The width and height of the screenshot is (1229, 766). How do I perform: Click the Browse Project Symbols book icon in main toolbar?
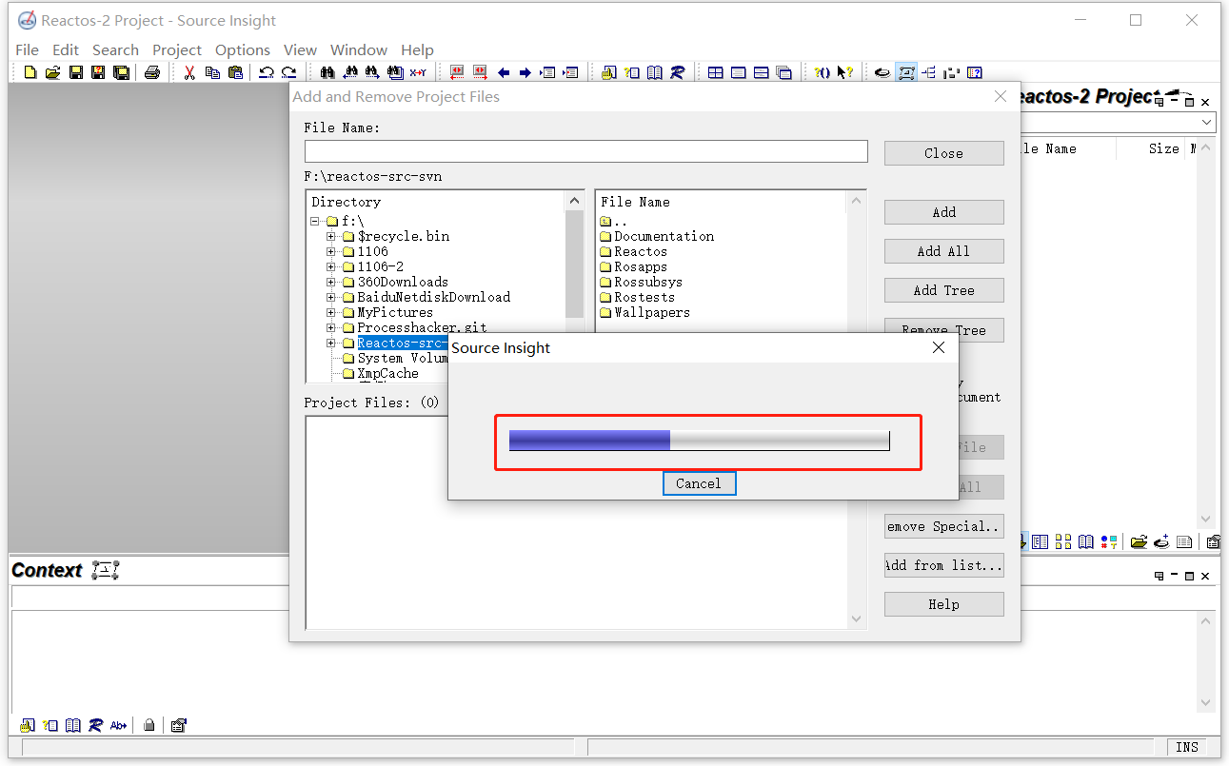[654, 72]
